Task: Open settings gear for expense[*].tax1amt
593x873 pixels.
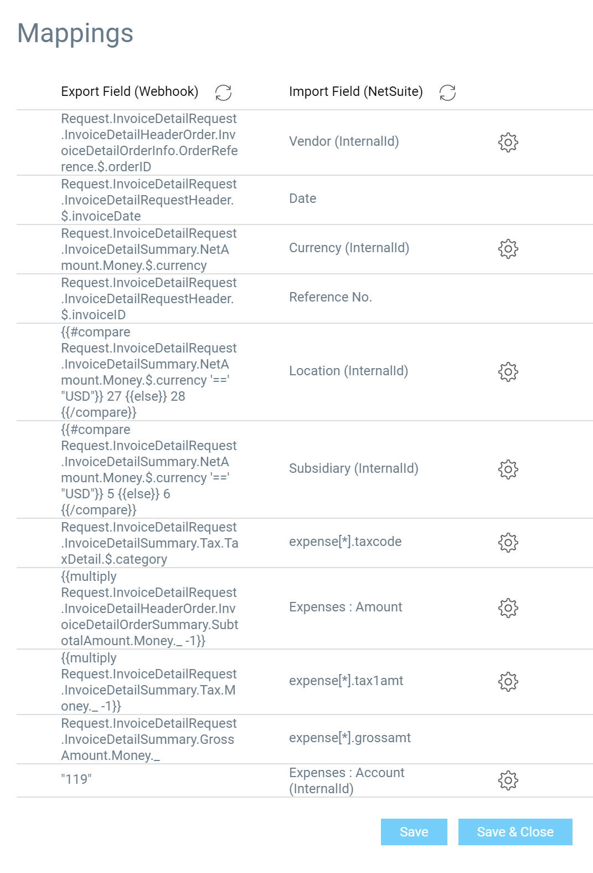Action: 508,682
